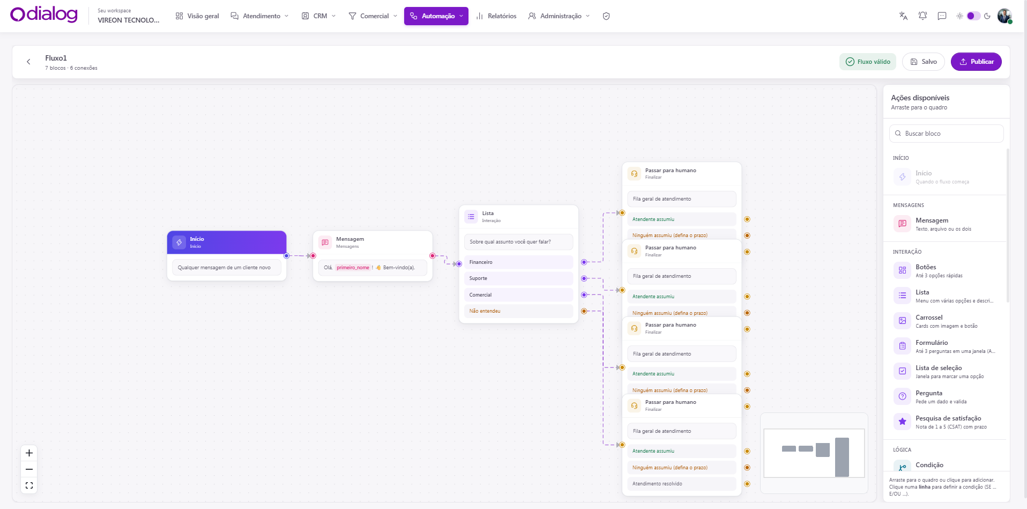Open the notifications bell
The height and width of the screenshot is (509, 1027).
[x=922, y=16]
